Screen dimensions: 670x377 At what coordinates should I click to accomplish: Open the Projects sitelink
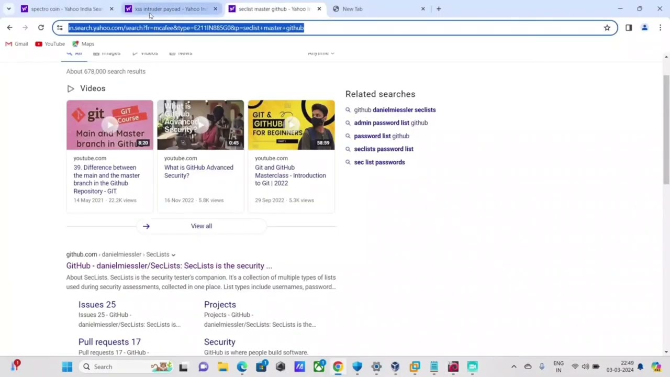pos(220,305)
